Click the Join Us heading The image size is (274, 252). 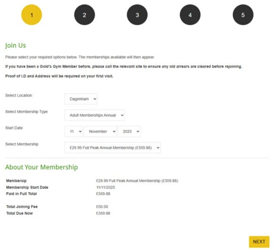[16, 45]
